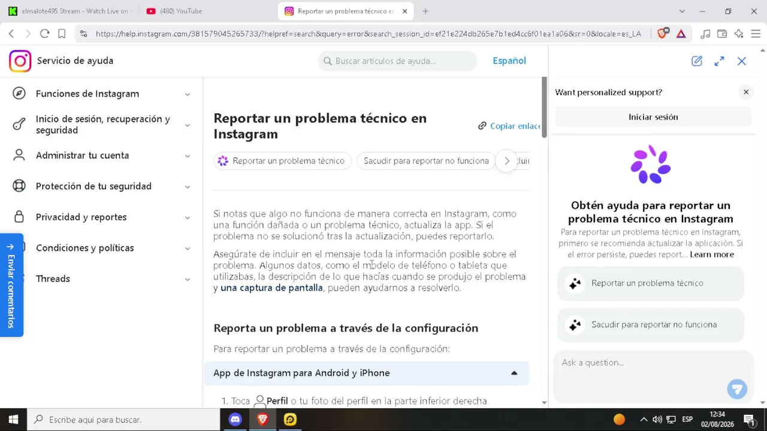Click the compass icon for Funciones de Instagram
Screen dimensions: 767x431
pyautogui.click(x=19, y=93)
